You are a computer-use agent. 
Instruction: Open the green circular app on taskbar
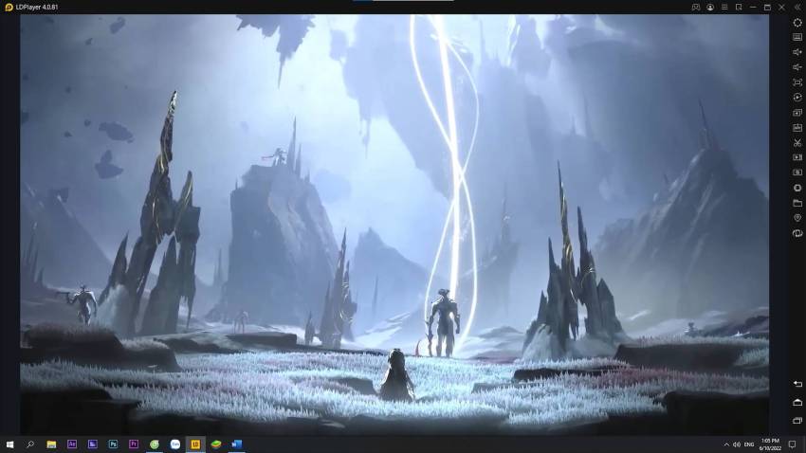pos(155,444)
